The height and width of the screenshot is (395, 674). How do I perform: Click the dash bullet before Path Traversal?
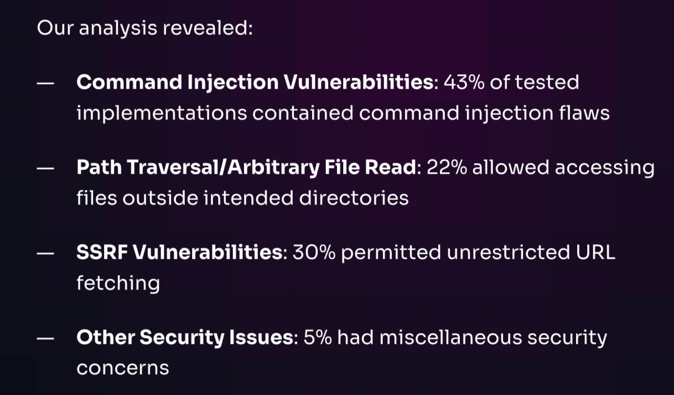[46, 168]
